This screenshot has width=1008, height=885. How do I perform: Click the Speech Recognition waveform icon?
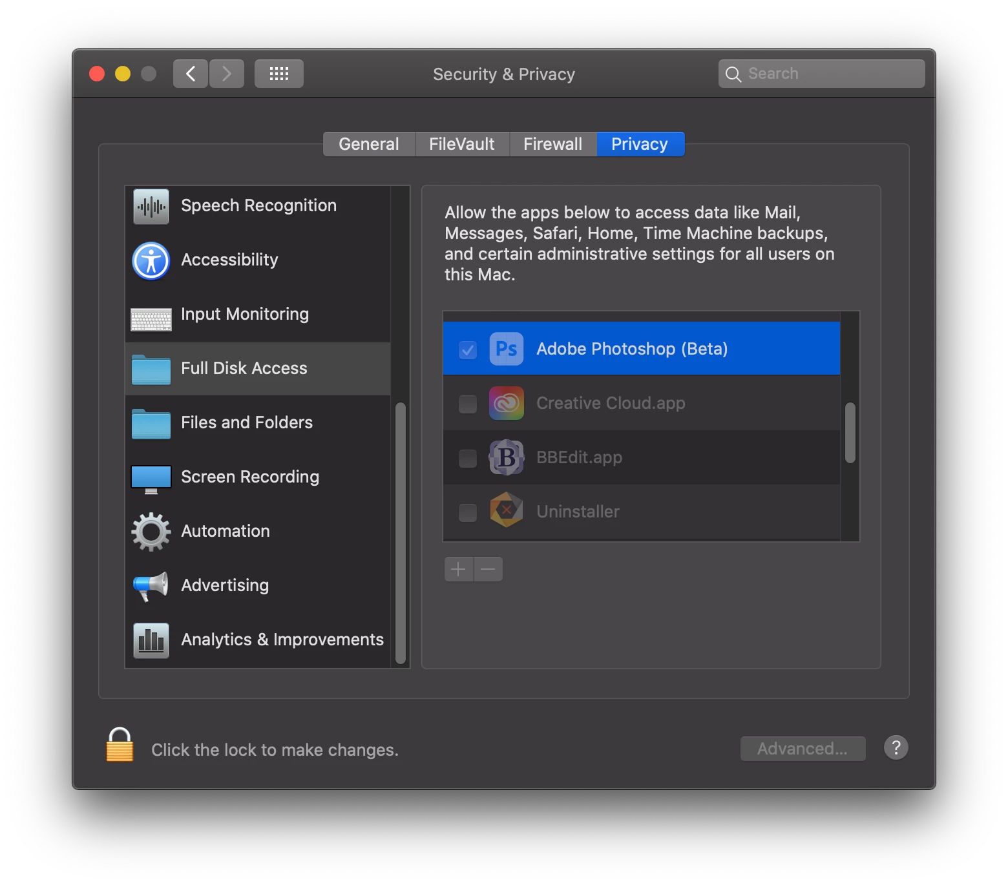(151, 206)
